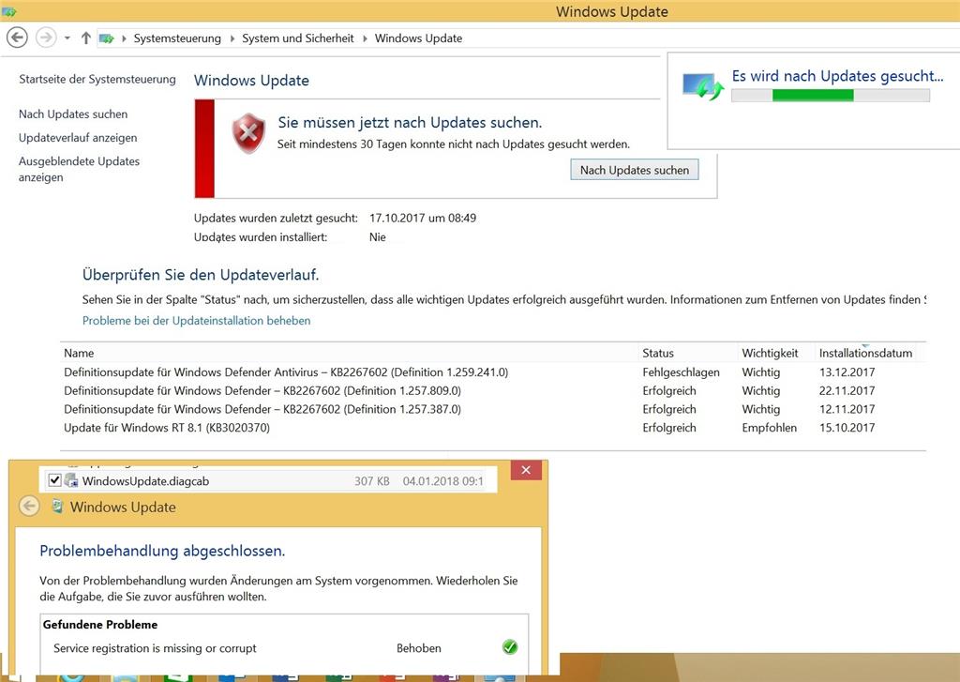Select the WindowsUpdate.diagcab file name
Image resolution: width=960 pixels, height=682 pixels.
145,481
